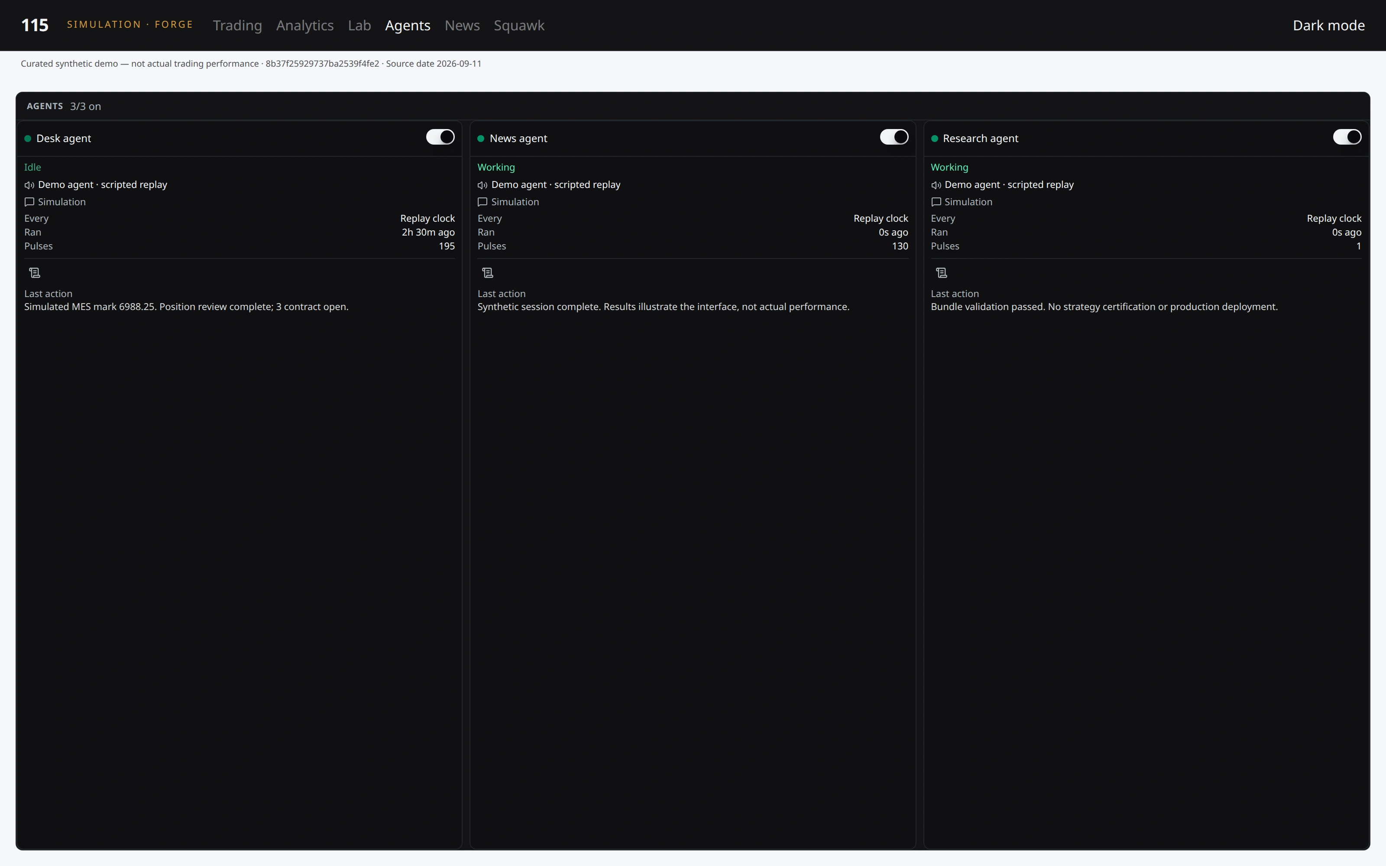Click the Pulses value 195
The width and height of the screenshot is (1386, 866).
click(x=447, y=246)
